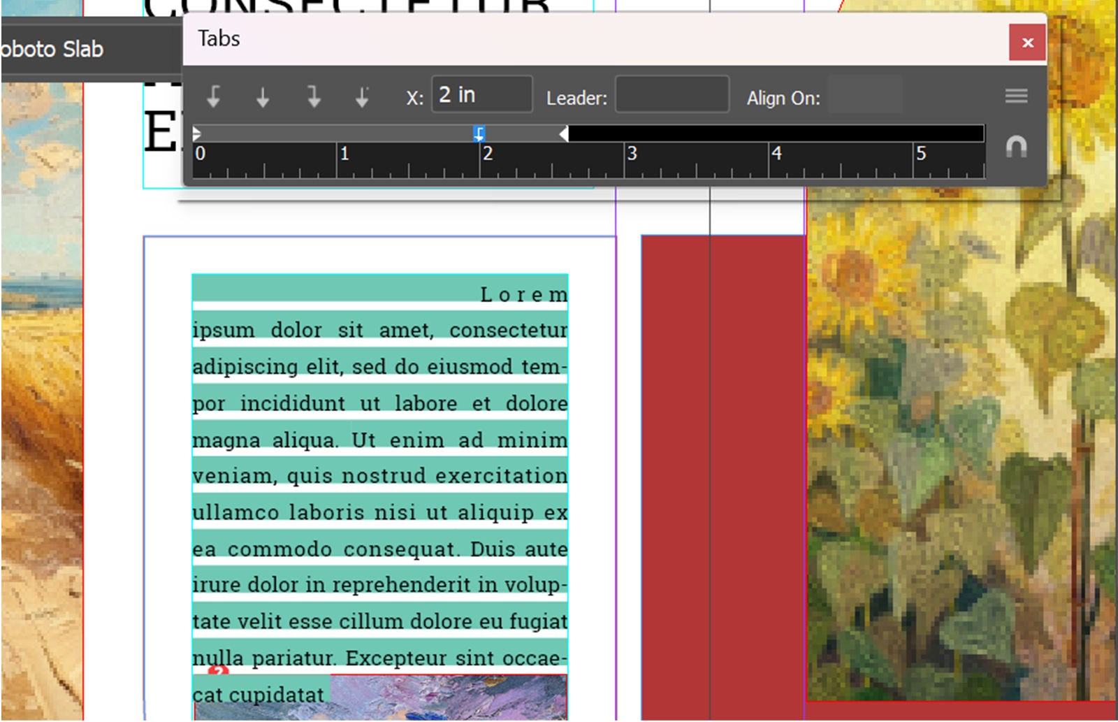Click the Leader input field
Image resolution: width=1118 pixels, height=722 pixels.
(672, 94)
